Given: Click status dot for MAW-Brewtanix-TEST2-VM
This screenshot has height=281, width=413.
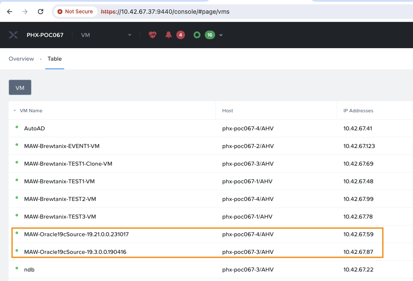Looking at the screenshot, I should click(17, 198).
